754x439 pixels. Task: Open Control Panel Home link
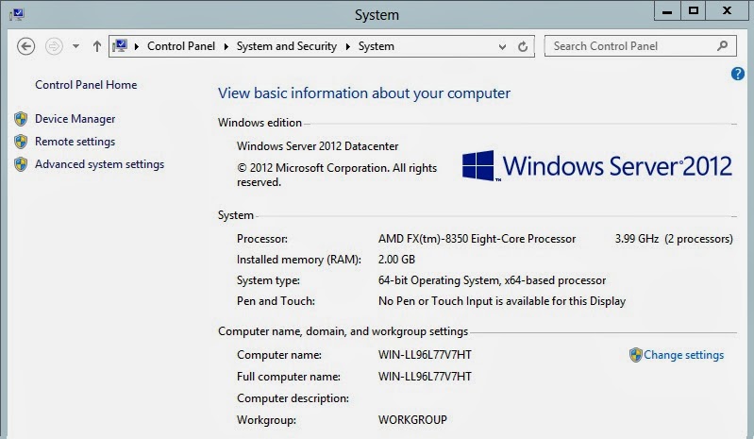pos(86,85)
